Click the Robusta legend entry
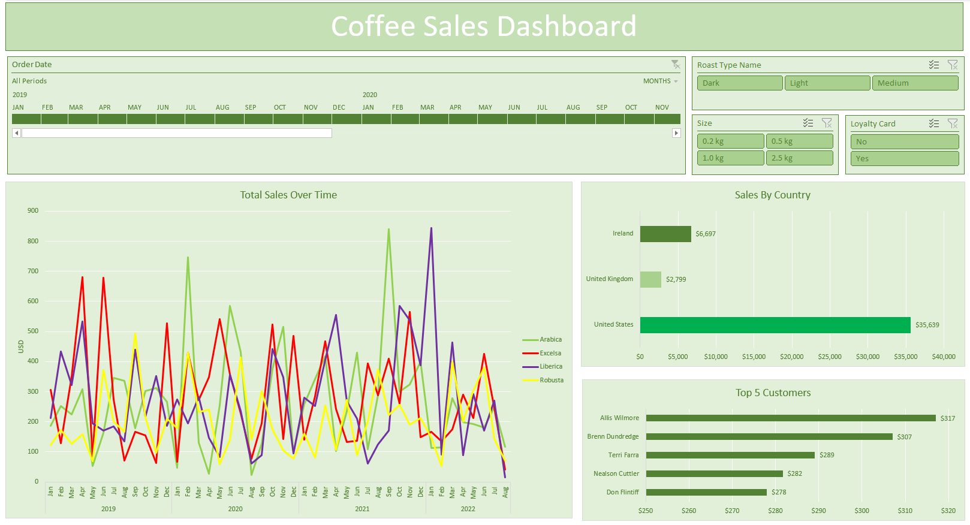This screenshot has height=525, width=970. click(543, 380)
